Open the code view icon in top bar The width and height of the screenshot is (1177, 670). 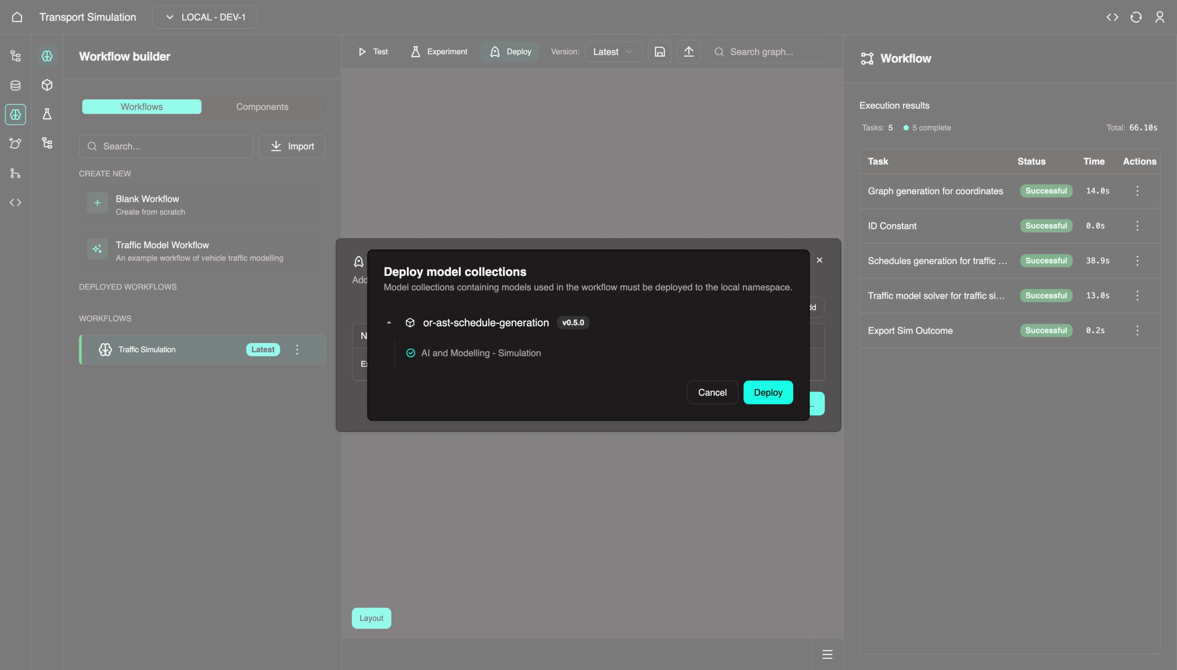[1112, 17]
